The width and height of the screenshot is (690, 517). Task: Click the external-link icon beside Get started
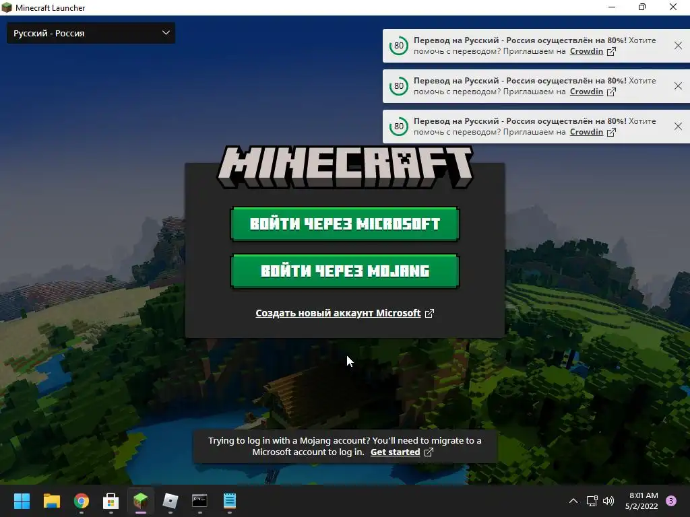click(429, 452)
